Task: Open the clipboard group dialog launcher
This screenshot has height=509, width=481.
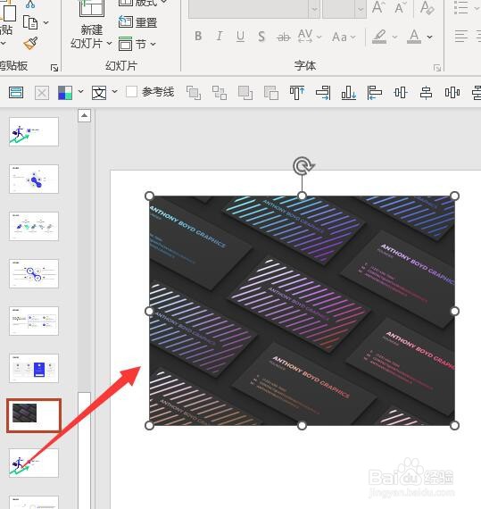Action: click(x=54, y=68)
